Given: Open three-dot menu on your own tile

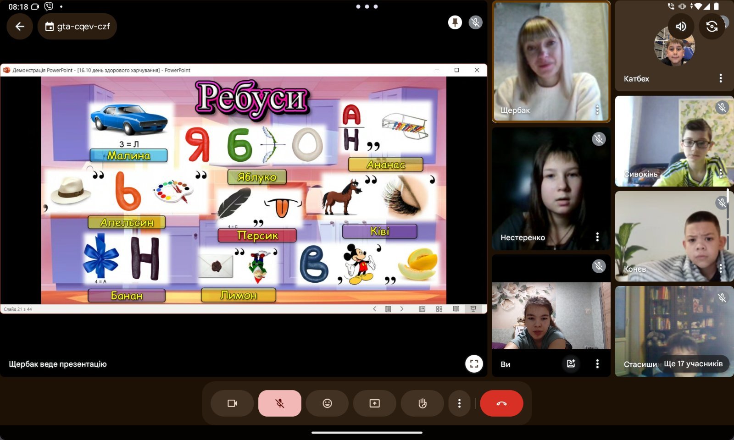Looking at the screenshot, I should 597,364.
